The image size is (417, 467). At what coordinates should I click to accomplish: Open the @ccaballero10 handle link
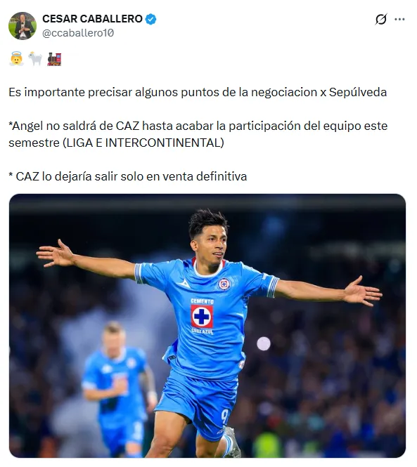[78, 33]
